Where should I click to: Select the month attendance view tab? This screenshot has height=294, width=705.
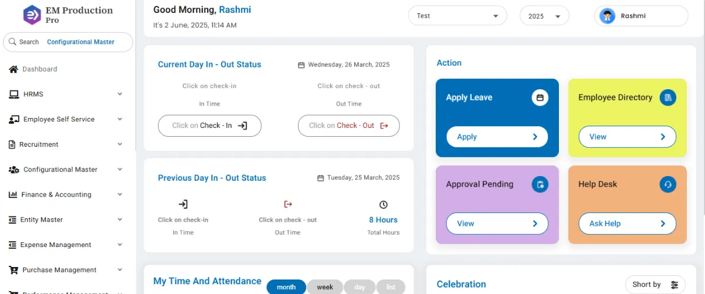pyautogui.click(x=286, y=287)
